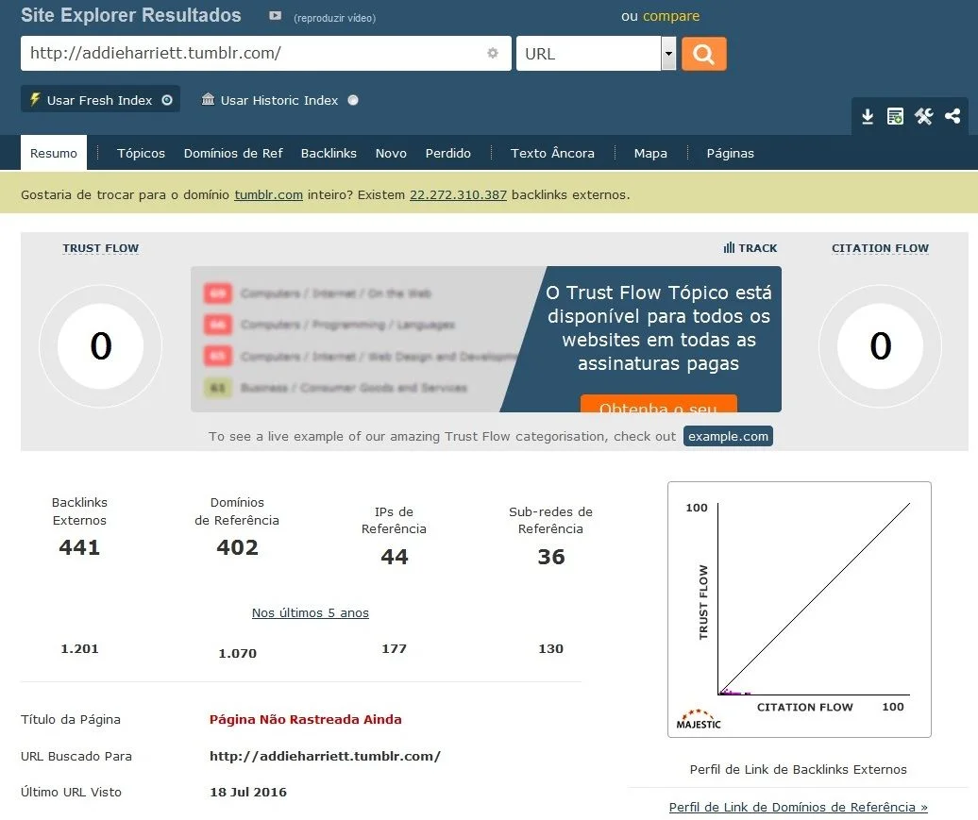Switch to Texto Âncora tab
The width and height of the screenshot is (978, 820).
[x=552, y=153]
